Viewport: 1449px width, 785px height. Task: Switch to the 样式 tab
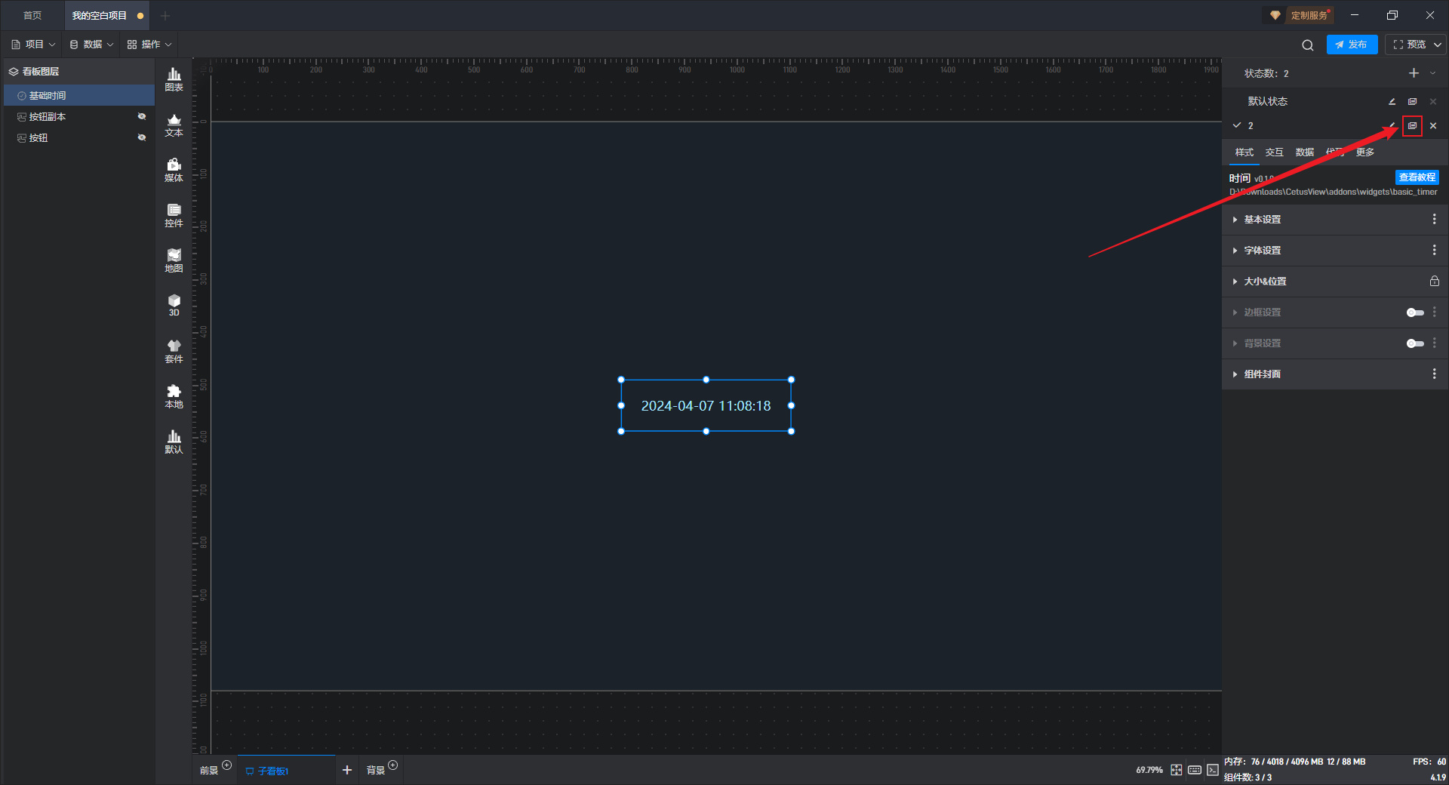[1244, 152]
